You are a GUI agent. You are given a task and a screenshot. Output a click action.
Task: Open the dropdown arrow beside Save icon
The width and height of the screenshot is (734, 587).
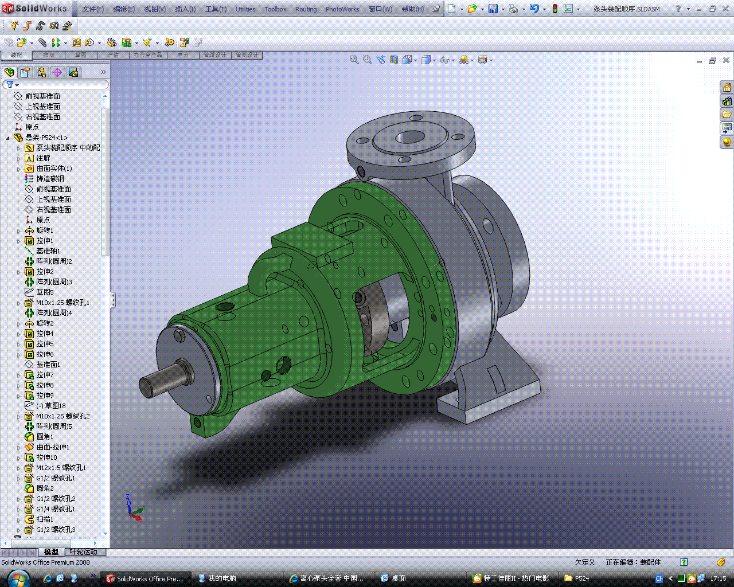502,9
